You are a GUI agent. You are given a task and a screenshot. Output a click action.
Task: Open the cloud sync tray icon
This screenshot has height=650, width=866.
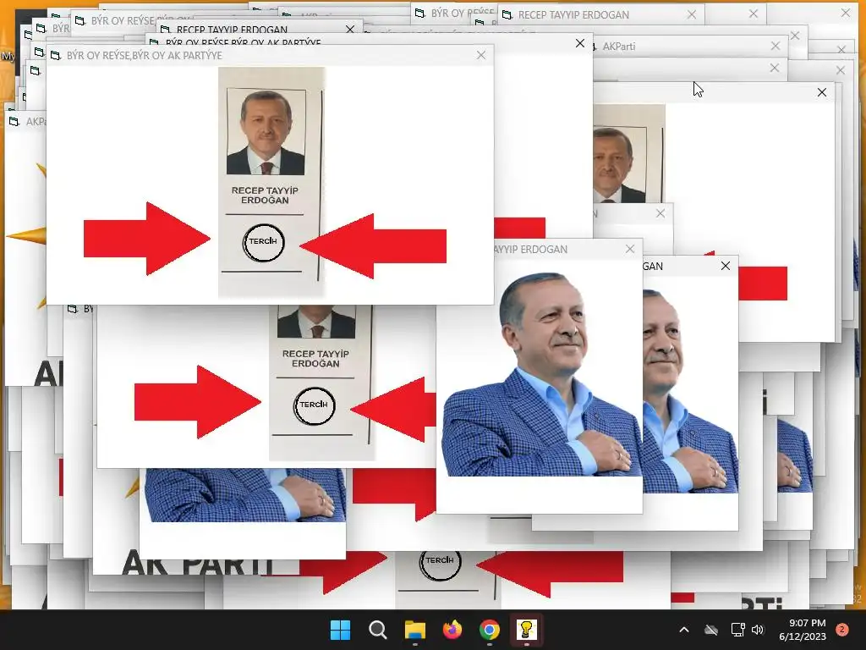click(x=710, y=630)
